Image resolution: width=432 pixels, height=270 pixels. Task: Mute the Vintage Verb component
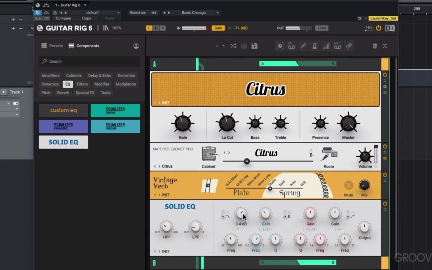[x=348, y=185]
